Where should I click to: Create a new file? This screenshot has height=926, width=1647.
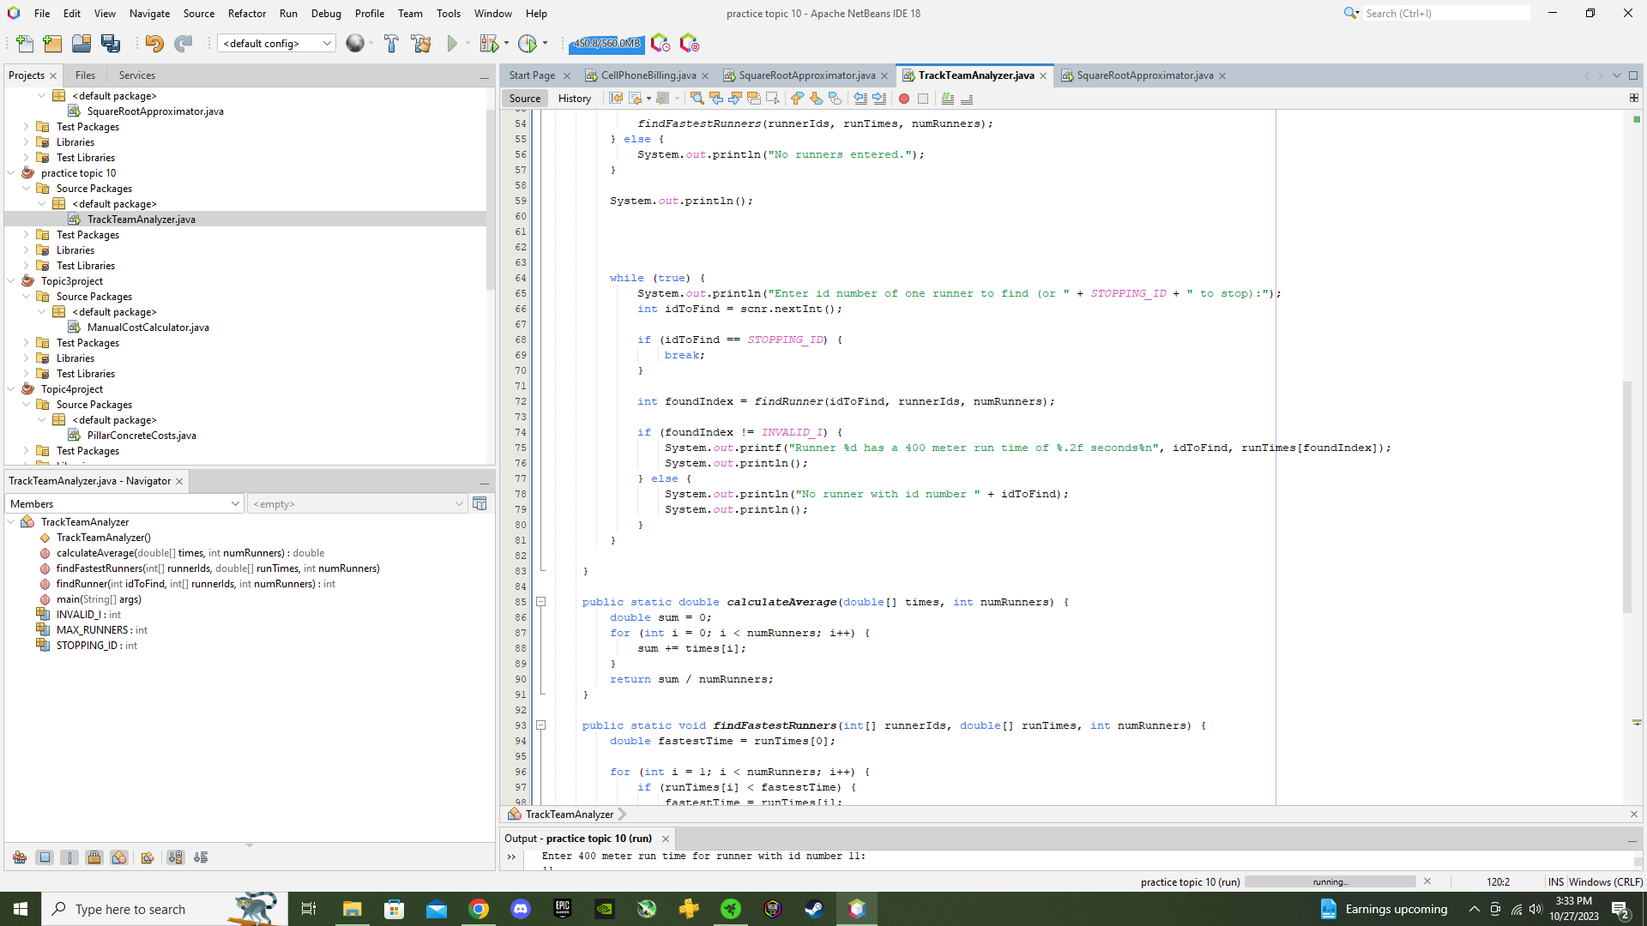pos(25,44)
